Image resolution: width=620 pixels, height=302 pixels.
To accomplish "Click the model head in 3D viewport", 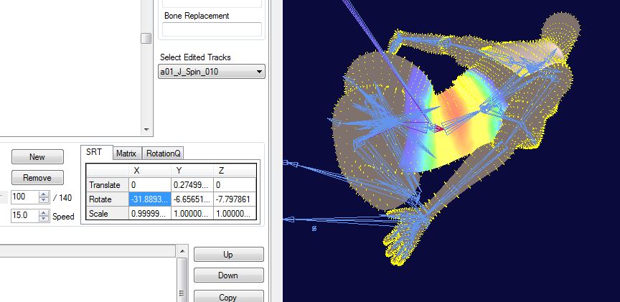I will pyautogui.click(x=560, y=29).
